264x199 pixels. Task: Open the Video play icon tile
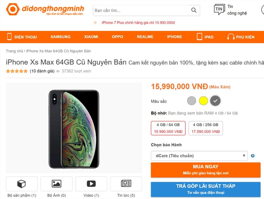click(x=91, y=184)
